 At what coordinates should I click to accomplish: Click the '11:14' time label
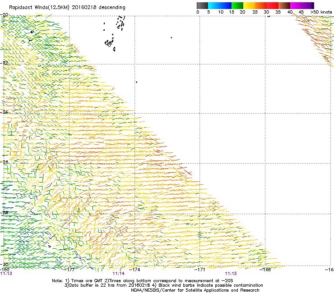118,274
